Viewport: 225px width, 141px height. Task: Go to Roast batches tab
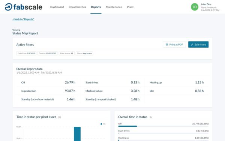(x=77, y=7)
